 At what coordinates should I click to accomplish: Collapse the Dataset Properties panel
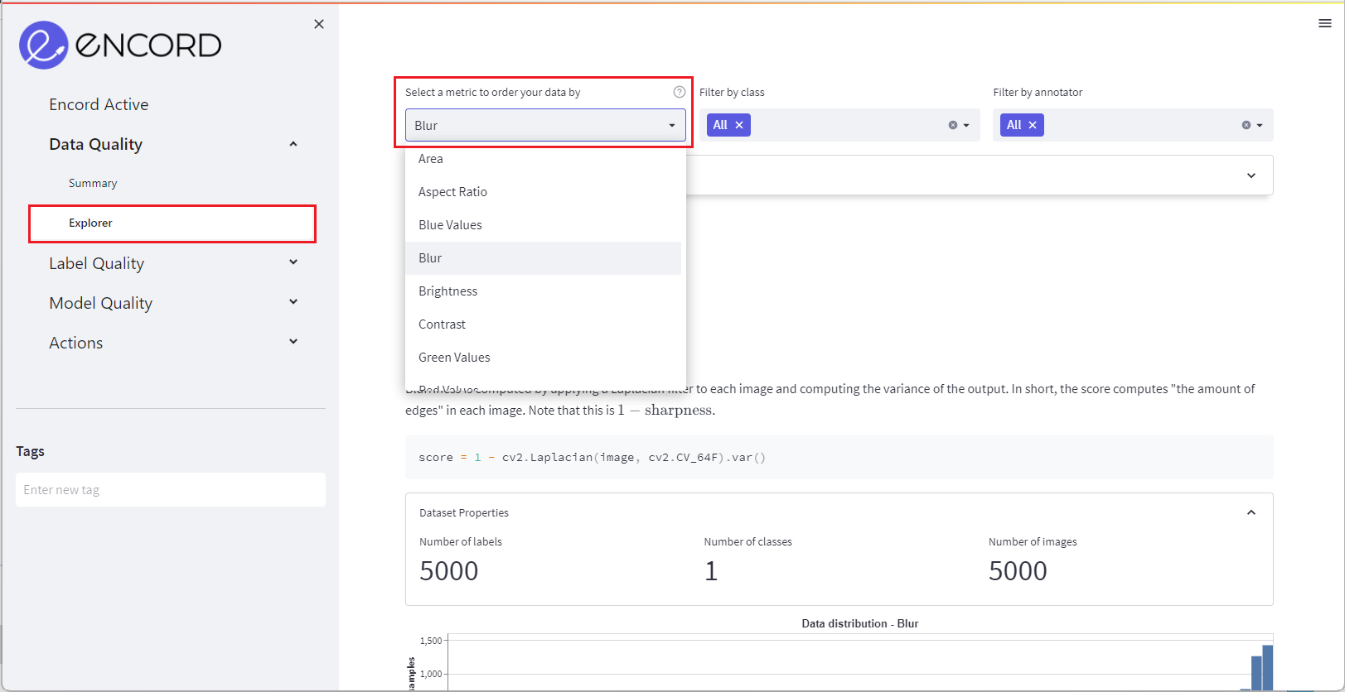click(1251, 512)
